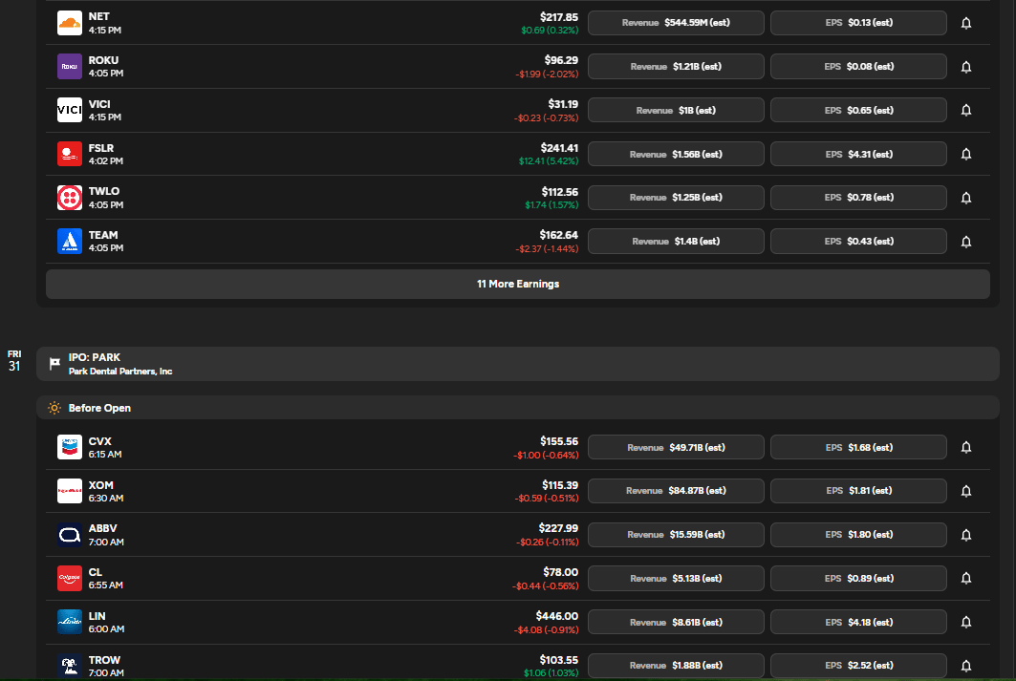Viewport: 1016px width, 681px height.
Task: Toggle alert bell for ABBV earnings
Action: [966, 535]
